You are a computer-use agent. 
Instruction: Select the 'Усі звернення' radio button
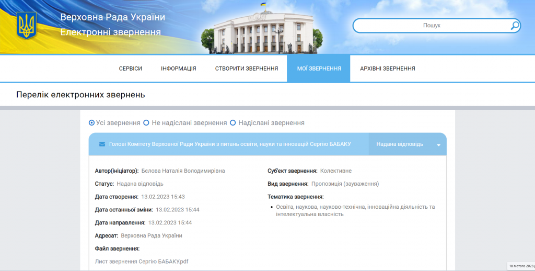coord(92,123)
